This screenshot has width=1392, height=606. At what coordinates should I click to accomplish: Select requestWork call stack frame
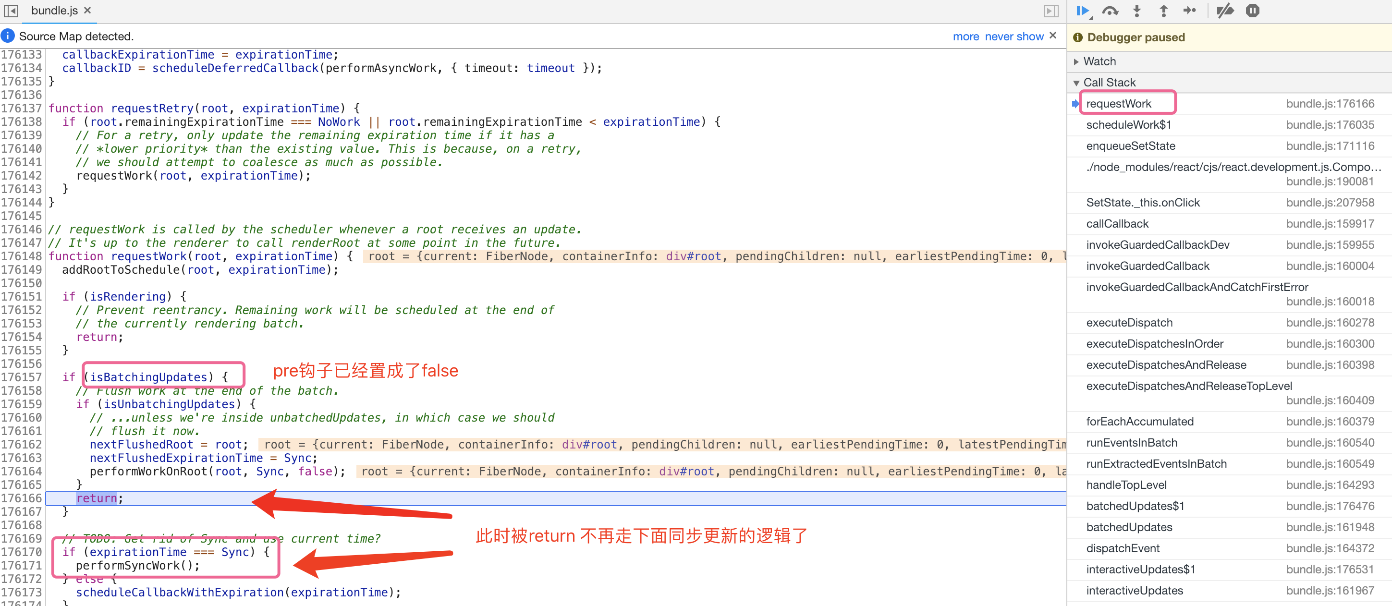pos(1229,104)
